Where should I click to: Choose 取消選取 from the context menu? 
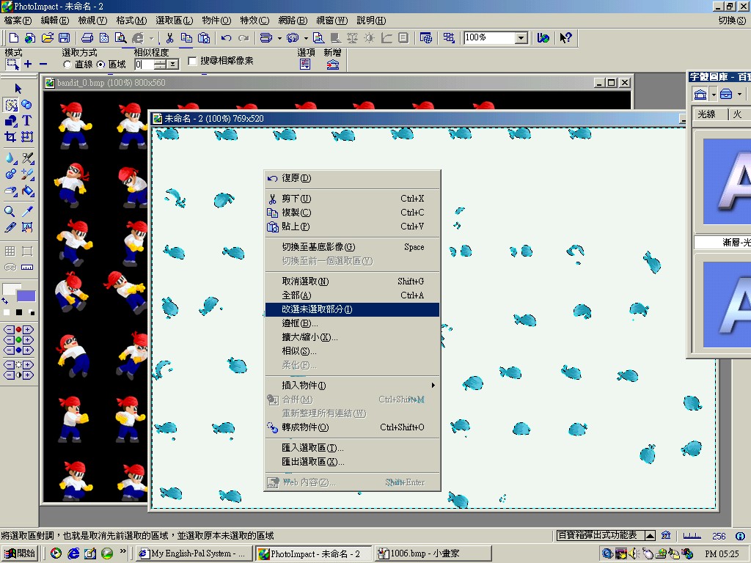point(353,281)
